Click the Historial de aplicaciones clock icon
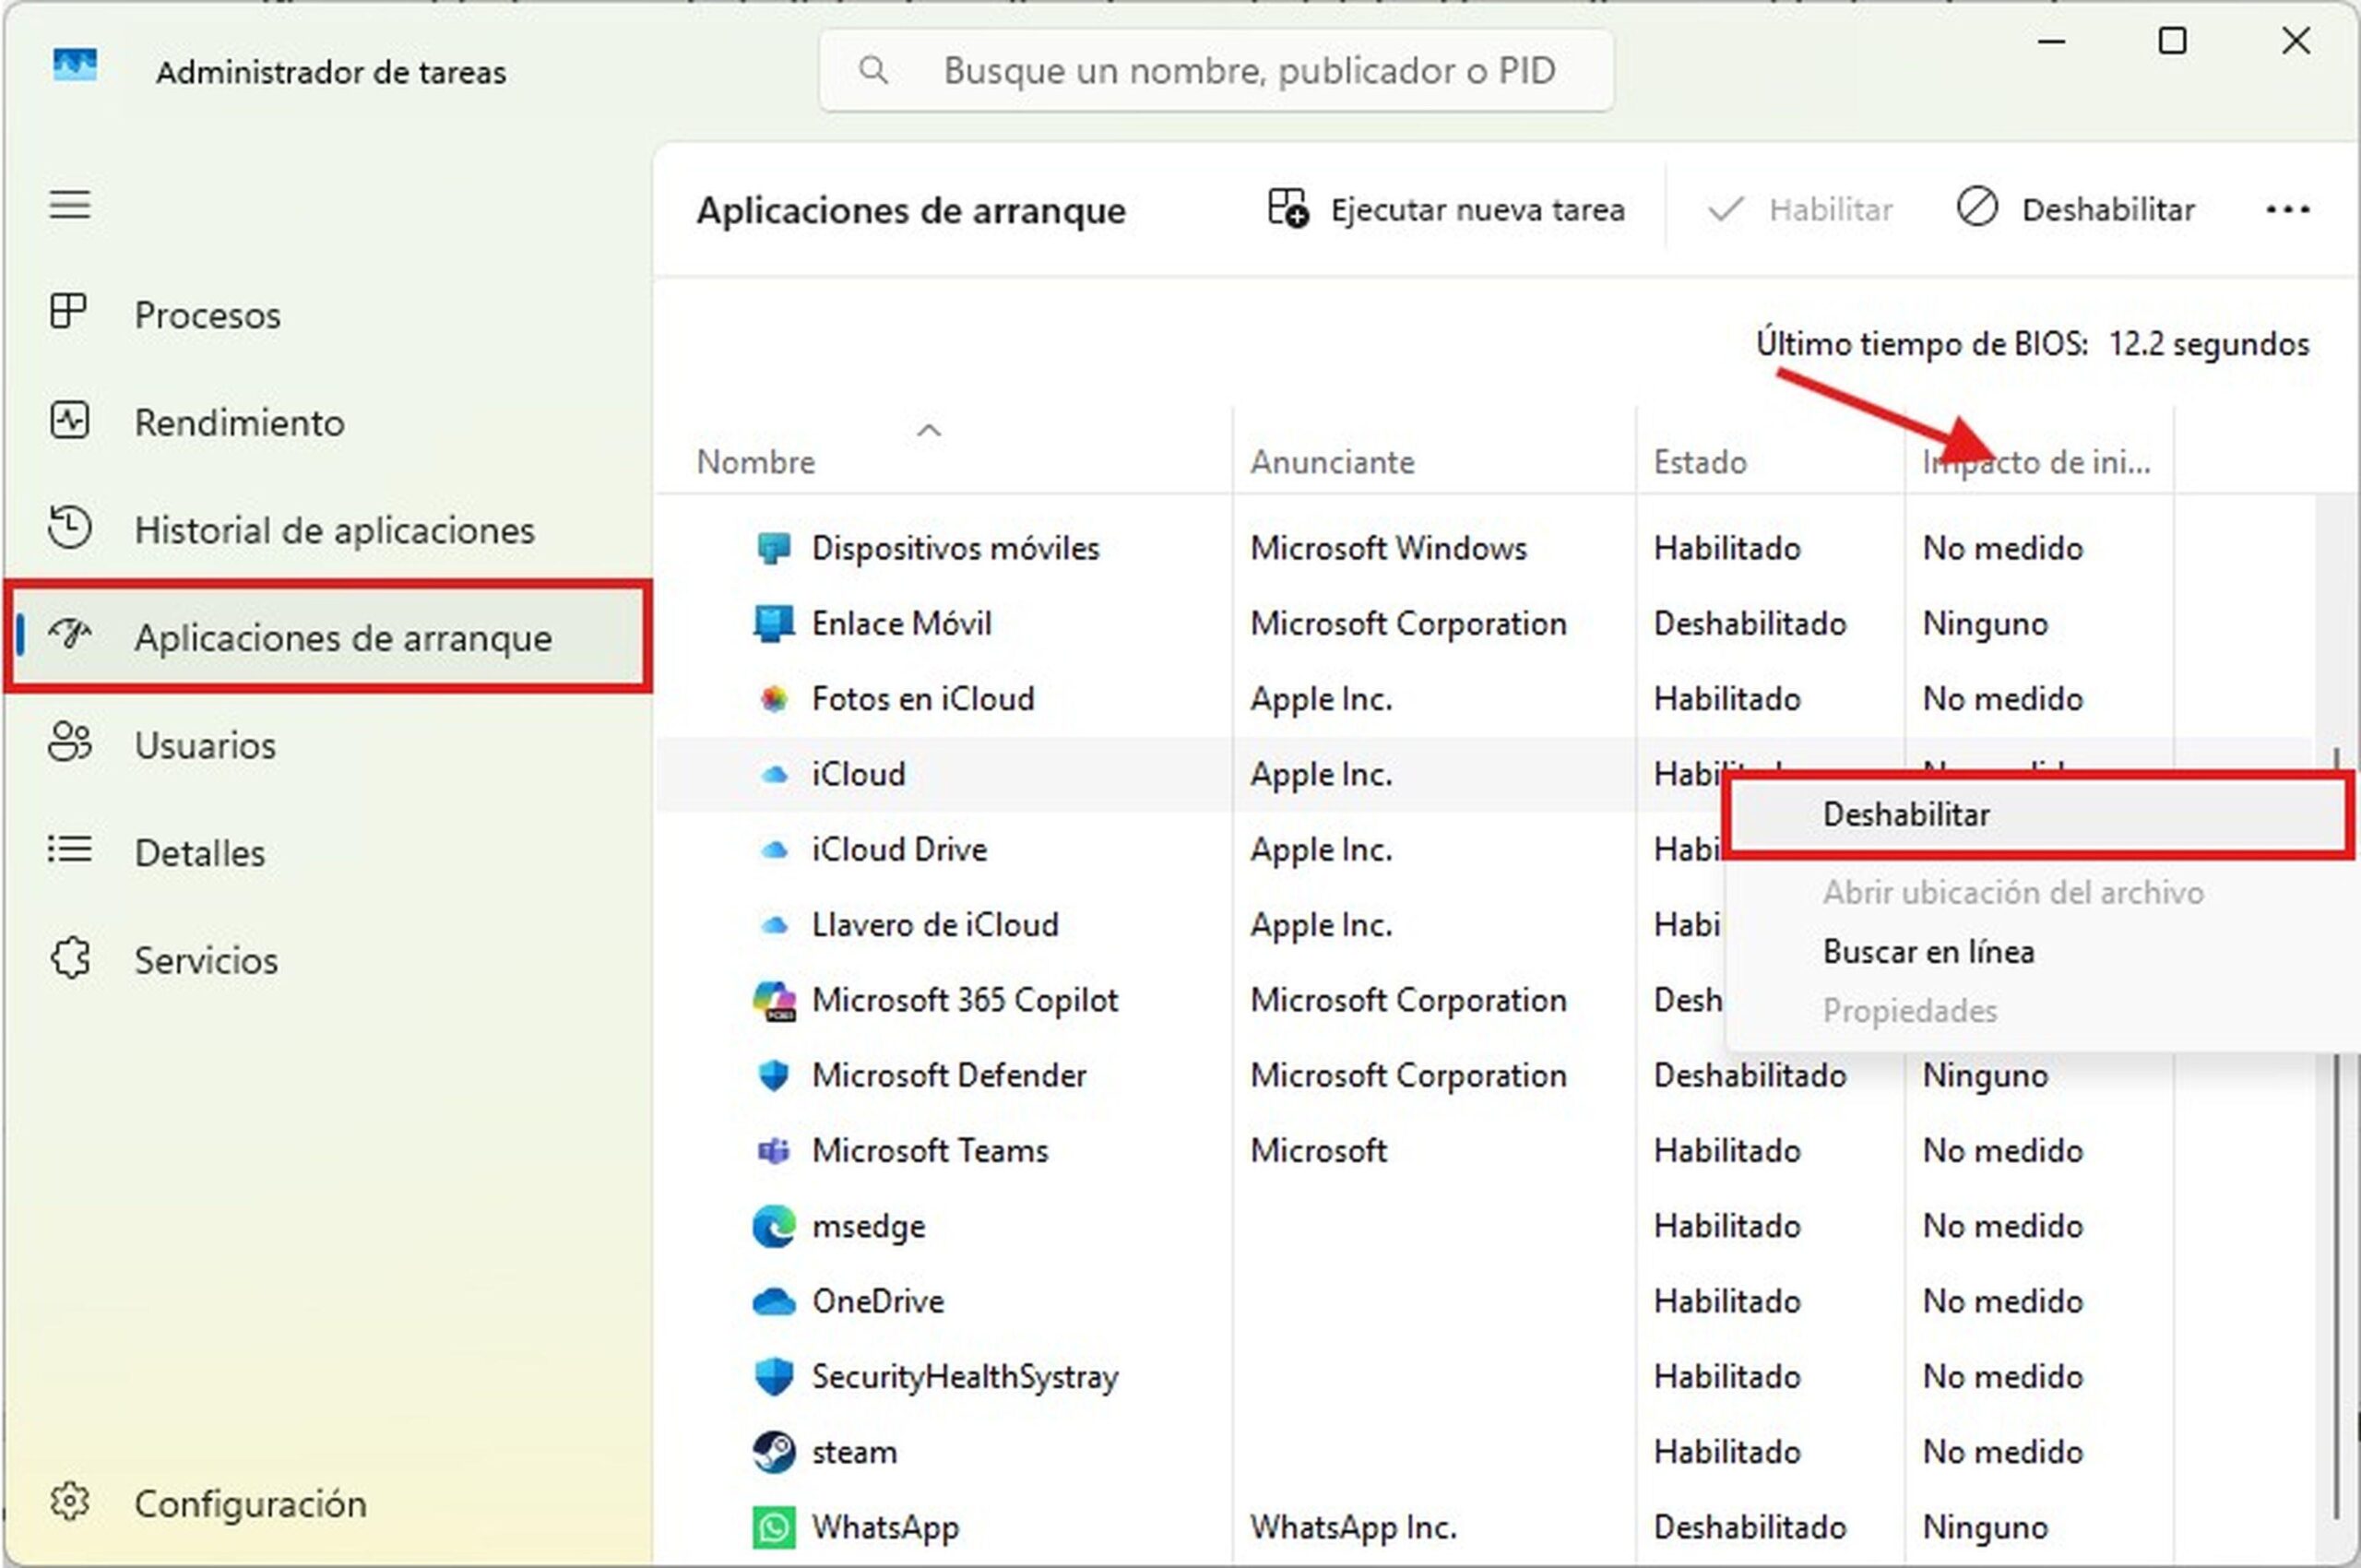This screenshot has height=1568, width=2361. click(70, 527)
